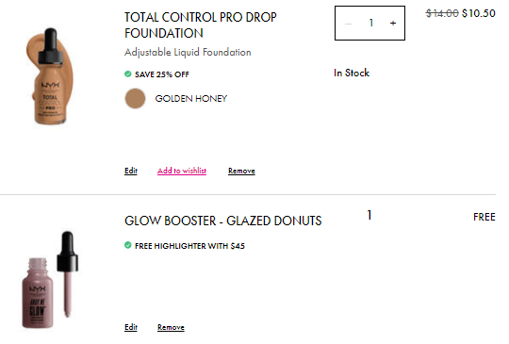Add the foundation to wishlist
The height and width of the screenshot is (344, 509).
coord(182,171)
